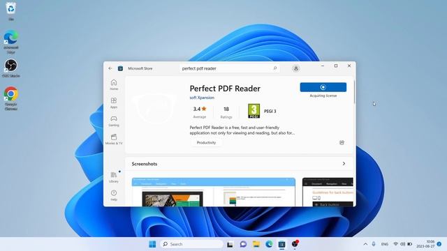This screenshot has height=251, width=447.
Task: Open the Chat app on the taskbar
Action: click(x=243, y=244)
